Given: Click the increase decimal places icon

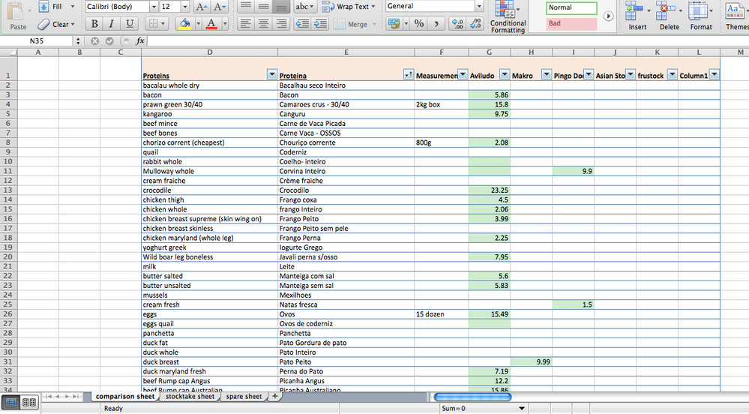Looking at the screenshot, I should coord(457,23).
